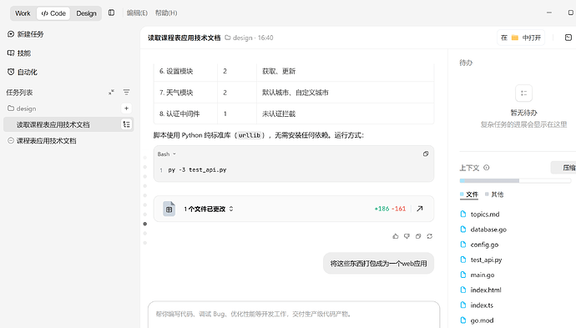The image size is (576, 328).
Task: Give thumbs up to the response
Action: [x=395, y=236]
